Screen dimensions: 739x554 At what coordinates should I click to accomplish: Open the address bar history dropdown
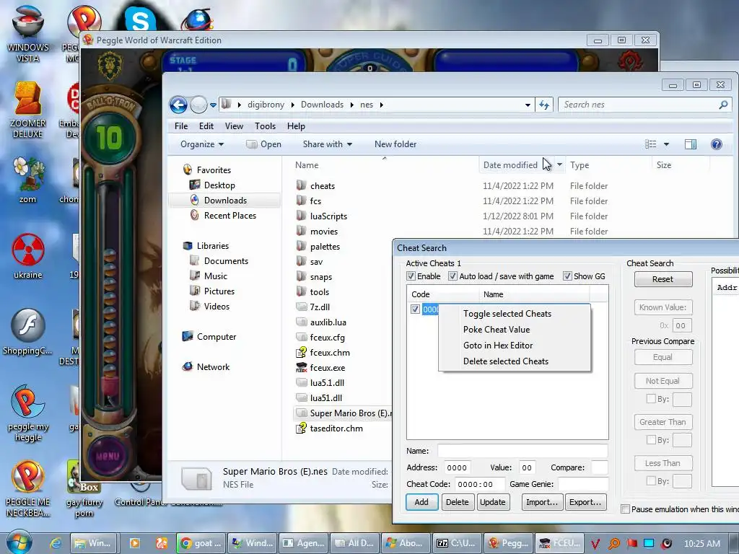point(528,105)
